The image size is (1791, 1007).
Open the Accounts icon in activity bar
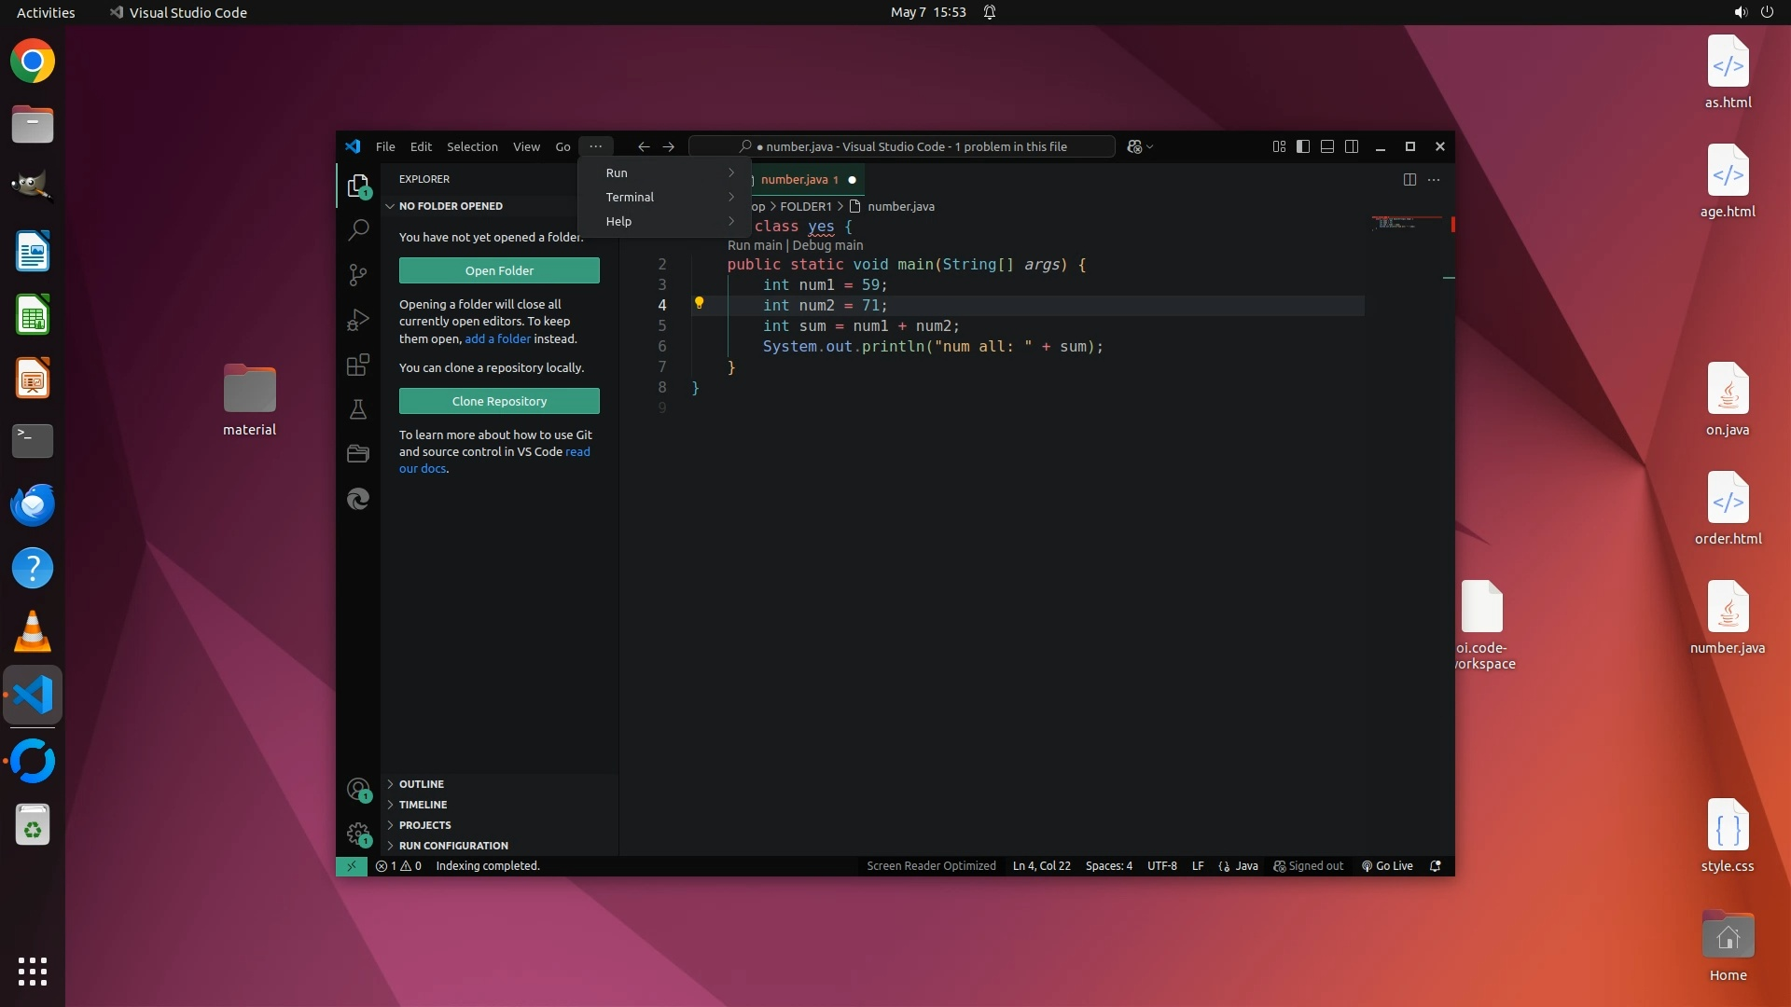coord(357,789)
